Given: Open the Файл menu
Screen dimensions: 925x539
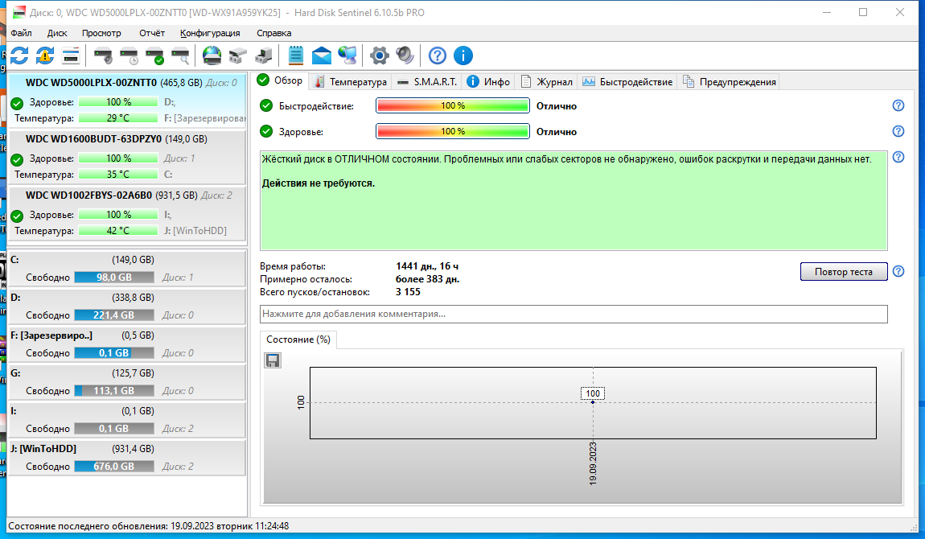Looking at the screenshot, I should [x=21, y=33].
